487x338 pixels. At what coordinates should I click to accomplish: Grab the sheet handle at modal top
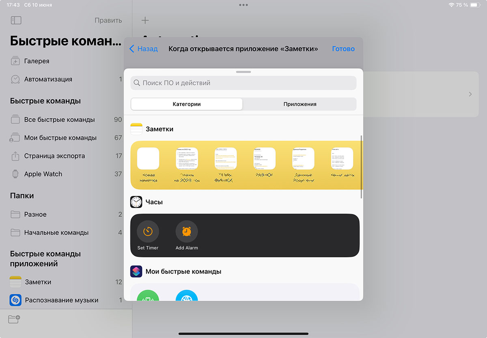click(243, 72)
